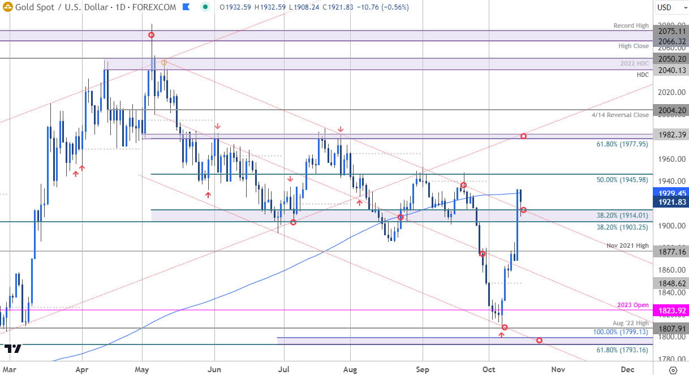Image resolution: width=689 pixels, height=375 pixels.
Task: Click the '2022 HDC' annotation
Action: coord(635,63)
